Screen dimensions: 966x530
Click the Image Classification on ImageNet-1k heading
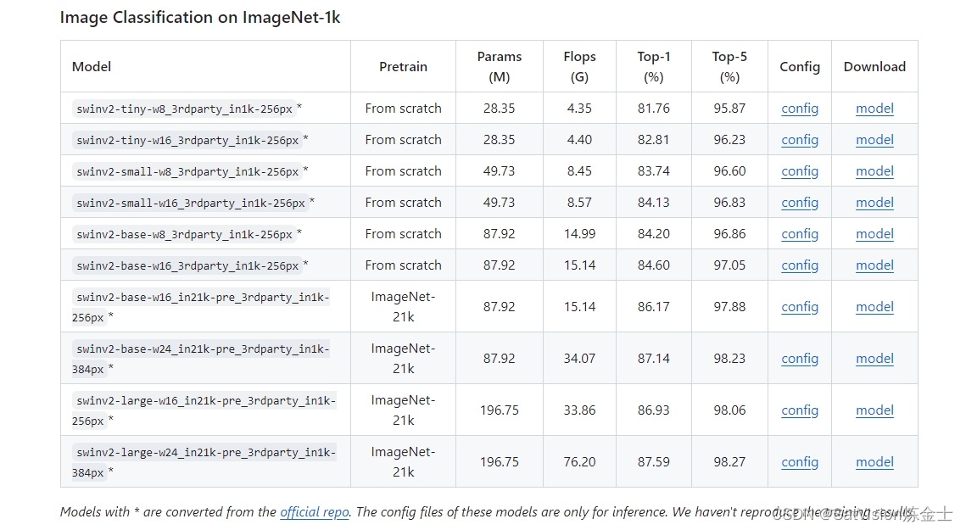200,17
